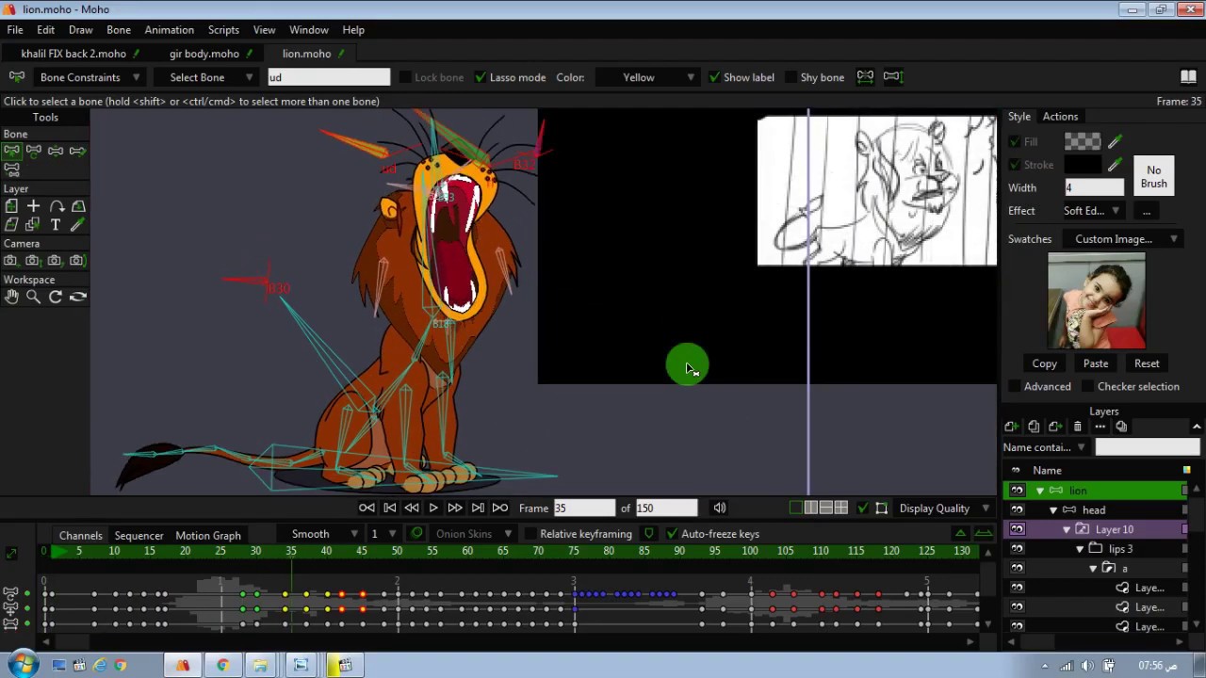The height and width of the screenshot is (678, 1206).
Task: Toggle Auto-freeze keys checkbox
Action: pyautogui.click(x=672, y=534)
